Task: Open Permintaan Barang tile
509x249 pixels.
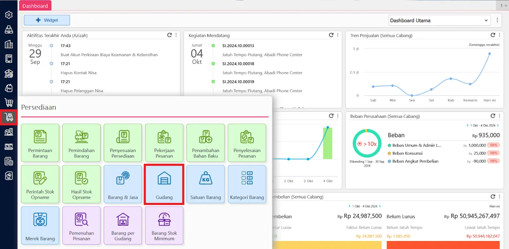Action: pos(40,143)
